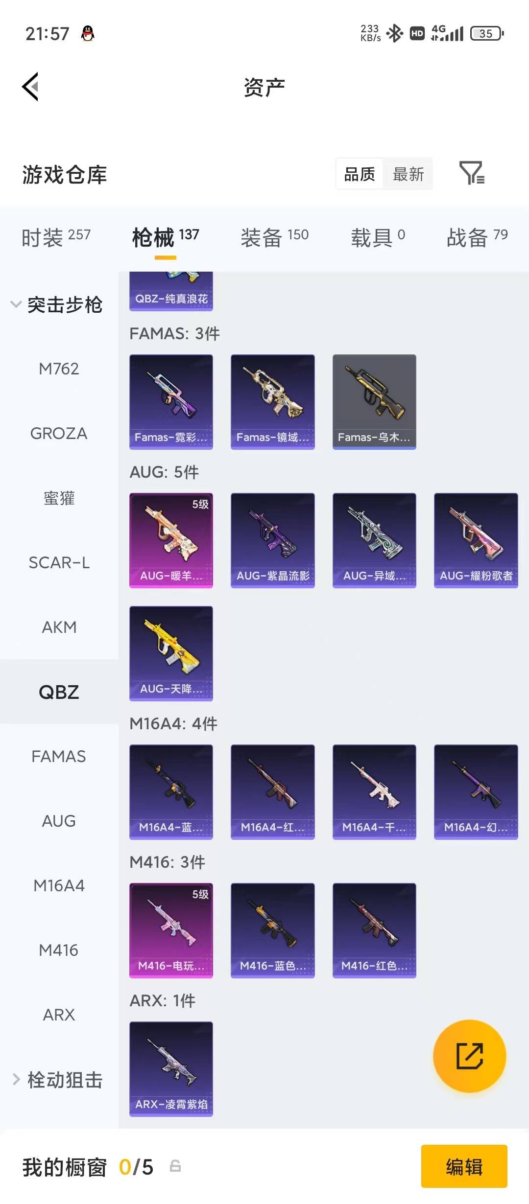529x1204 pixels.
Task: Tap the 编辑 button
Action: 464,1166
